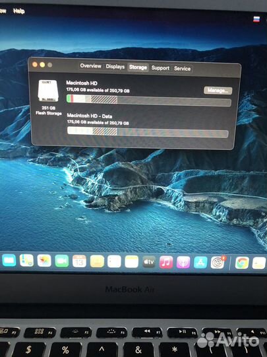Image resolution: width=267 pixels, height=357 pixels.
Task: Launch the Apple TV app
Action: point(149,262)
